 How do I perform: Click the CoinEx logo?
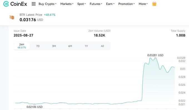pyautogui.click(x=15, y=4)
